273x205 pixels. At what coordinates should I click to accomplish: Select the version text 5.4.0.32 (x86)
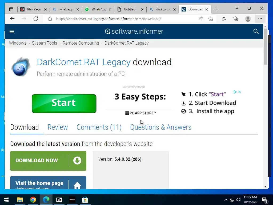pyautogui.click(x=128, y=159)
